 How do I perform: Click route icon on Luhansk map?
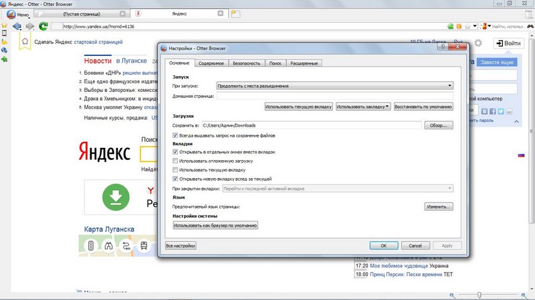coord(126,245)
